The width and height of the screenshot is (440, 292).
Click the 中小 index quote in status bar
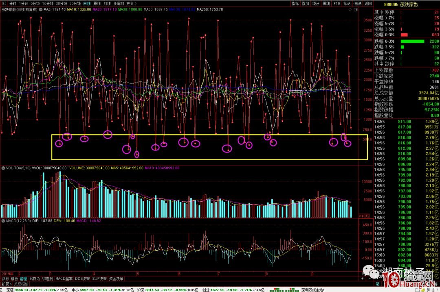coord(102,290)
